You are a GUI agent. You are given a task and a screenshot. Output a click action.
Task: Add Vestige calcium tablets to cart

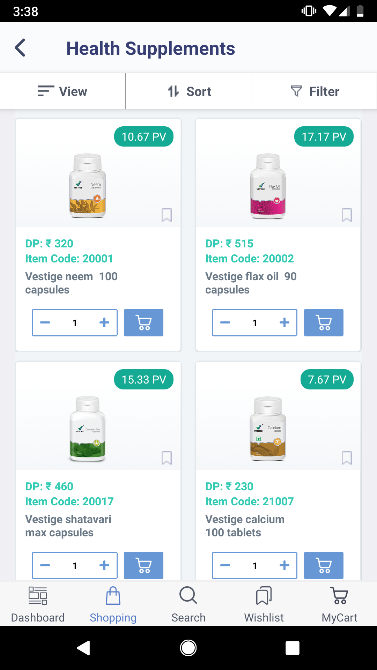click(324, 565)
